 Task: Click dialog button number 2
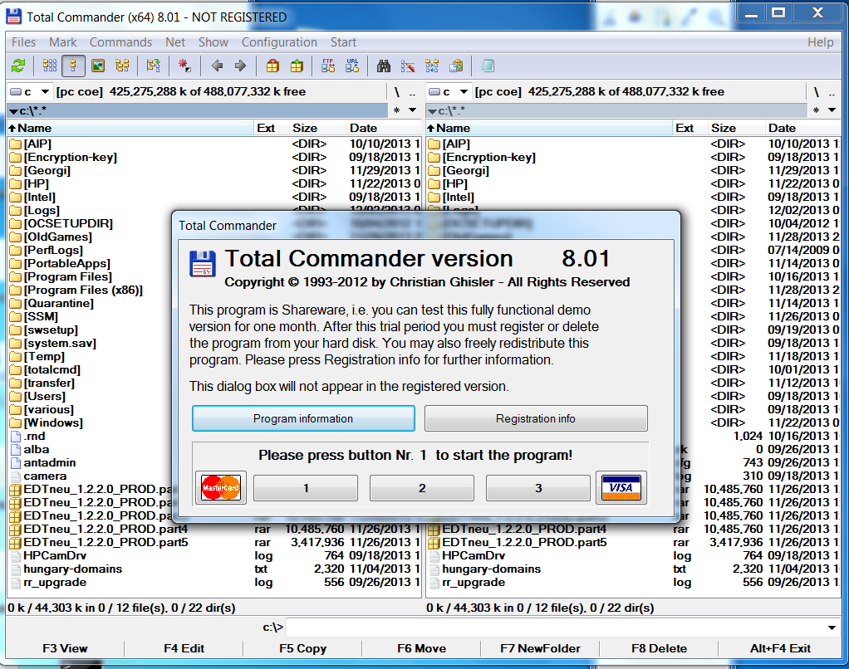click(422, 488)
